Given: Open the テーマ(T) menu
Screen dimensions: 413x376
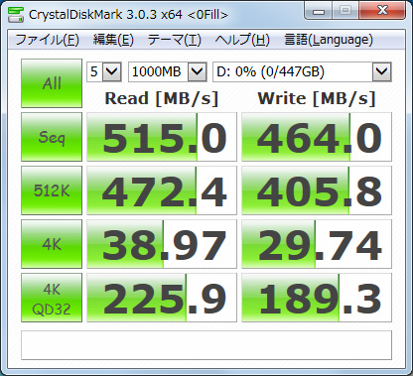Looking at the screenshot, I should click(174, 40).
